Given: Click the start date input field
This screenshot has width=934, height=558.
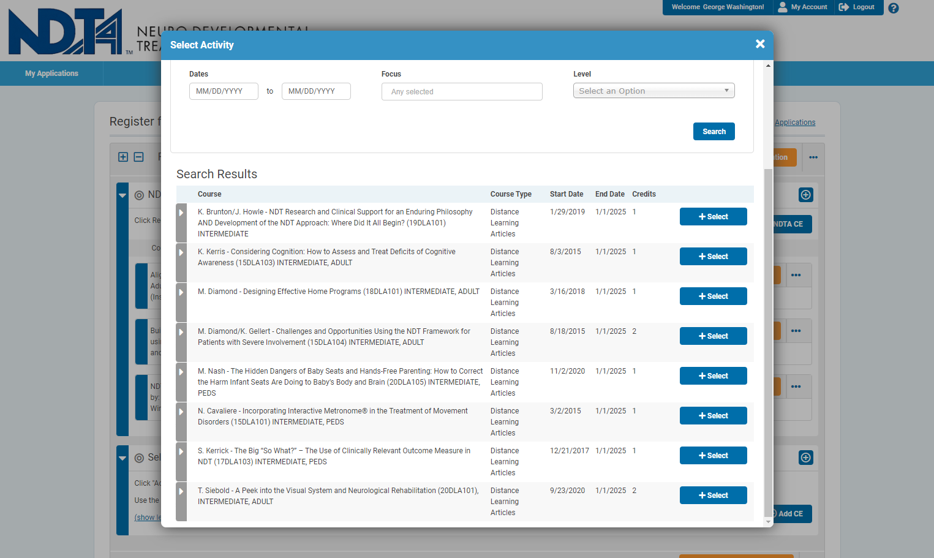Looking at the screenshot, I should tap(224, 91).
